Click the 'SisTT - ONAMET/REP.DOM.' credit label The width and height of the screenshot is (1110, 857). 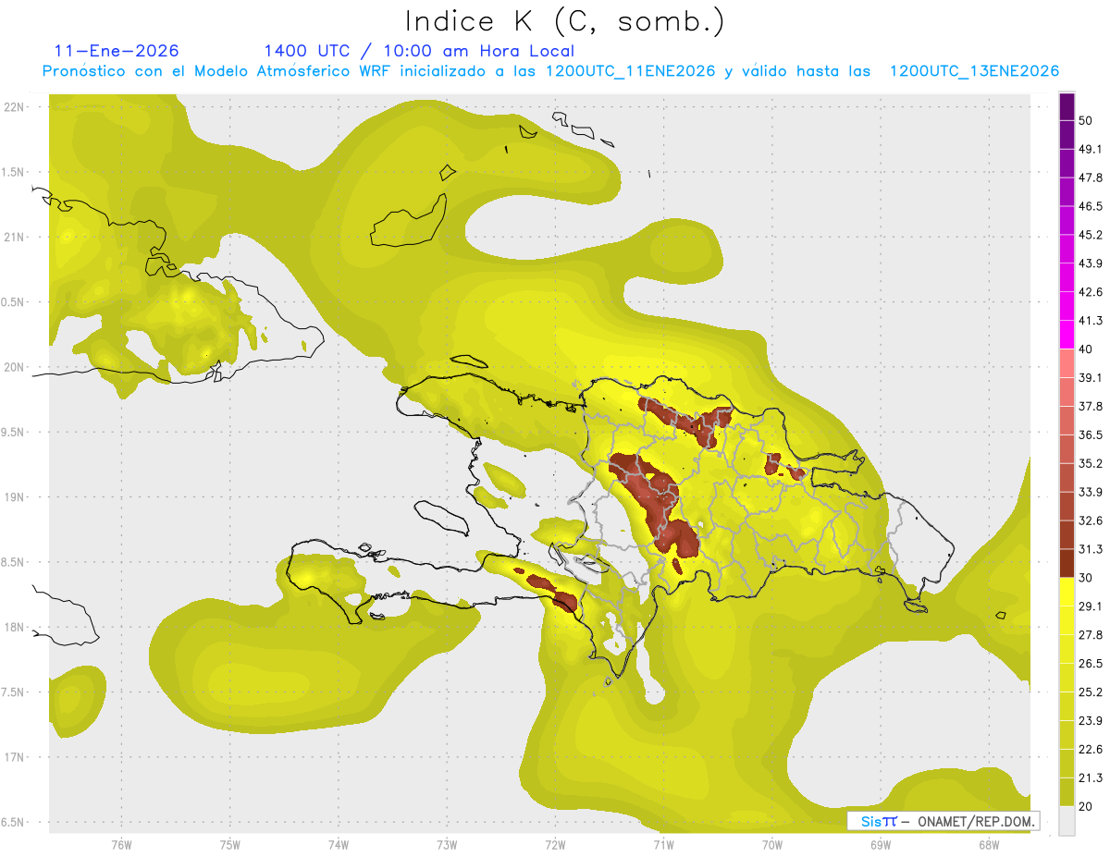(x=943, y=821)
